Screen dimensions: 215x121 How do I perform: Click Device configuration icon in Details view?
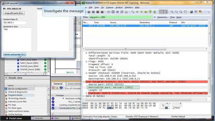click(6, 89)
